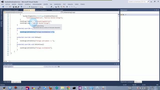The width and height of the screenshot is (160, 90).
Task: Open the EDYCJA menu
Action: [x=8, y=4]
